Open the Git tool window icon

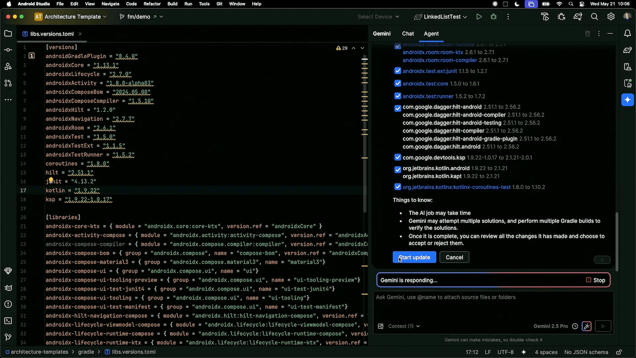(8, 337)
